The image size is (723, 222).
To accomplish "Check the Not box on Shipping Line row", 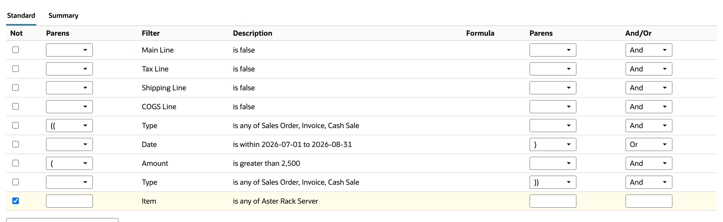I will (16, 88).
